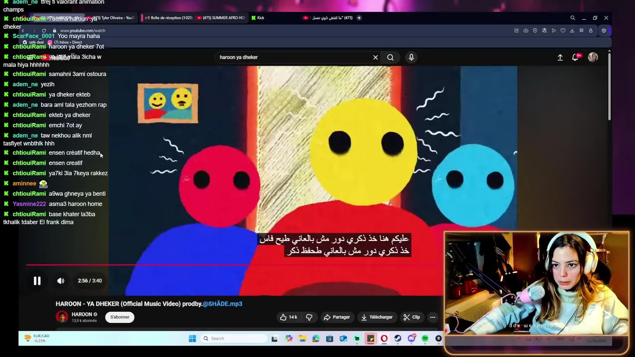Switch to the 'SUMMER AFRO HOUSE' tab
This screenshot has width=635, height=357.
[x=221, y=18]
